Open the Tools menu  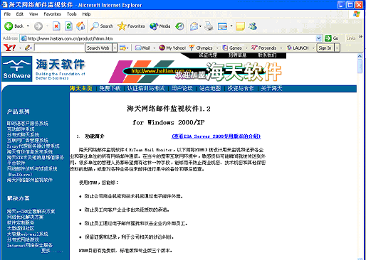72,14
